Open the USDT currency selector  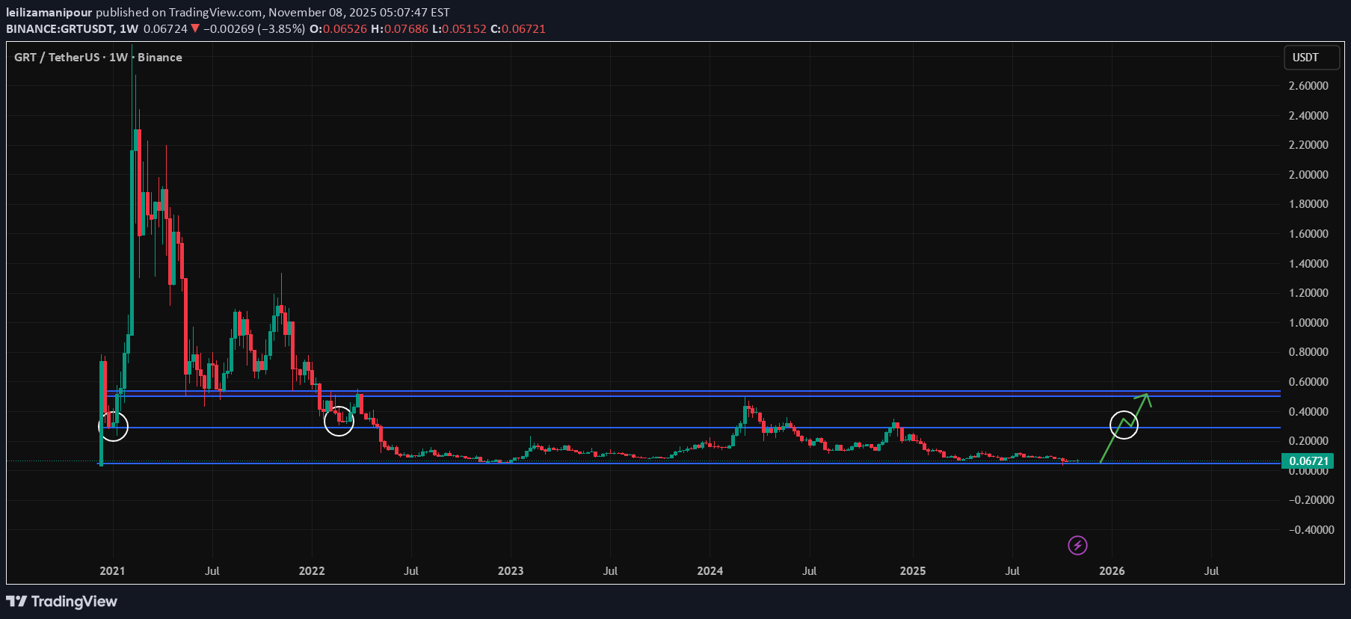pyautogui.click(x=1305, y=58)
